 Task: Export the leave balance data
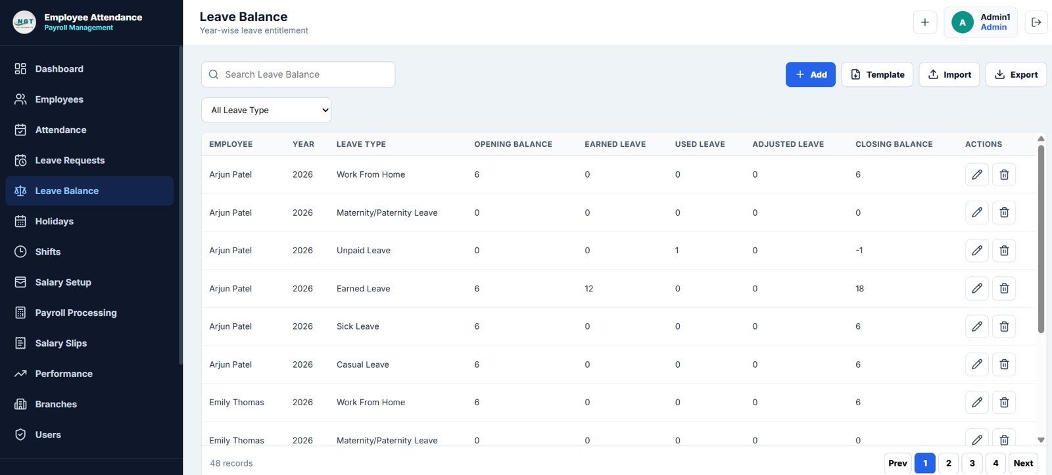click(x=1016, y=74)
